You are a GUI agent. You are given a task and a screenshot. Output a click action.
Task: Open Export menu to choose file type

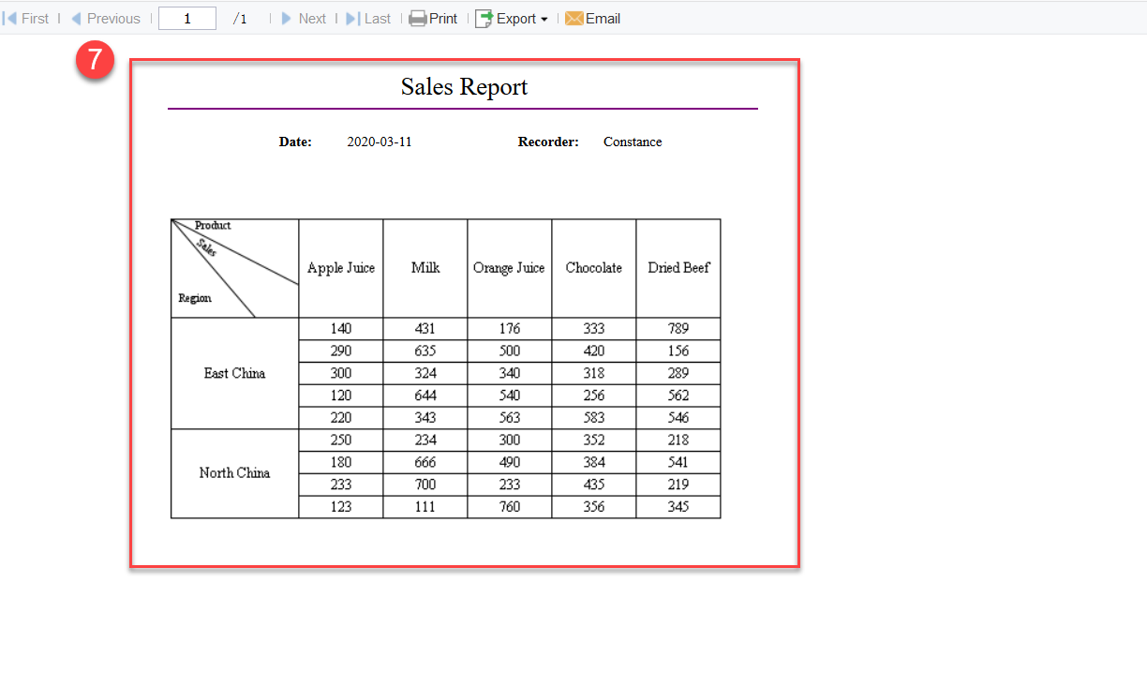(512, 18)
